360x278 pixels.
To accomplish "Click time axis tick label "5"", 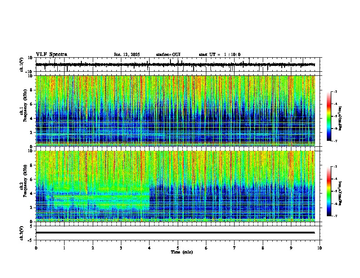I will [178, 248].
